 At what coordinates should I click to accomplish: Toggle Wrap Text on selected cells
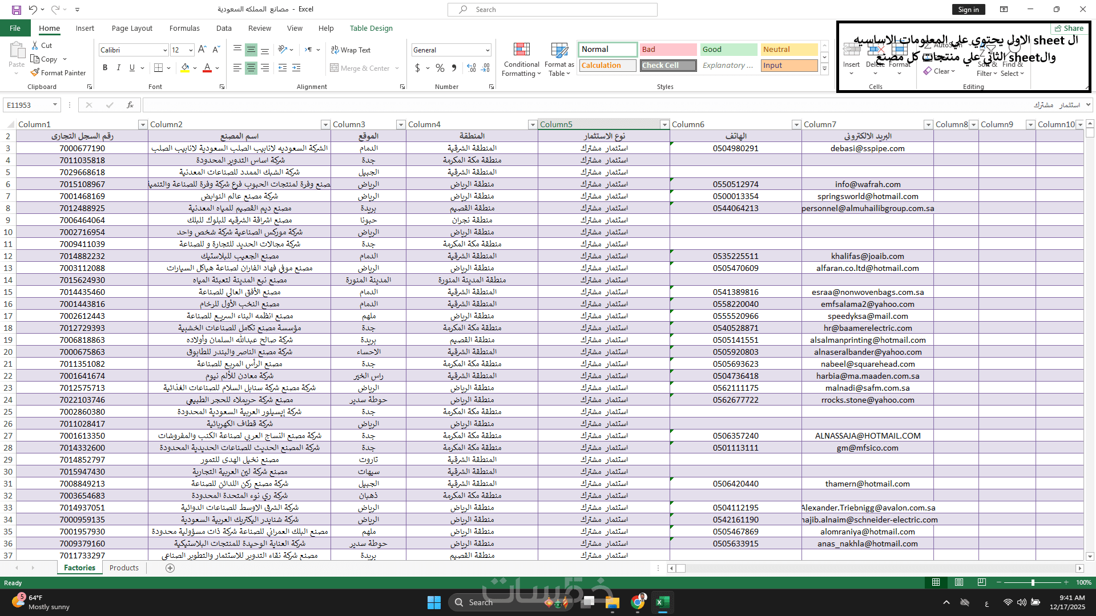pyautogui.click(x=350, y=50)
